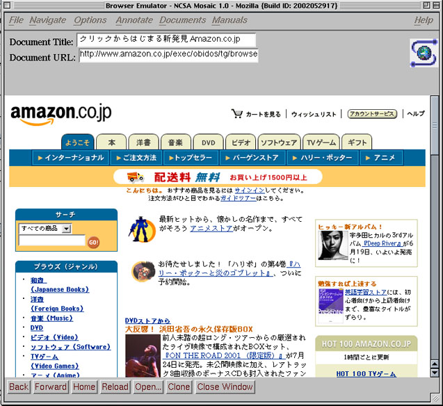
Task: Click the 洋書 (Foreign Books) genre link
Action: pyautogui.click(x=57, y=304)
